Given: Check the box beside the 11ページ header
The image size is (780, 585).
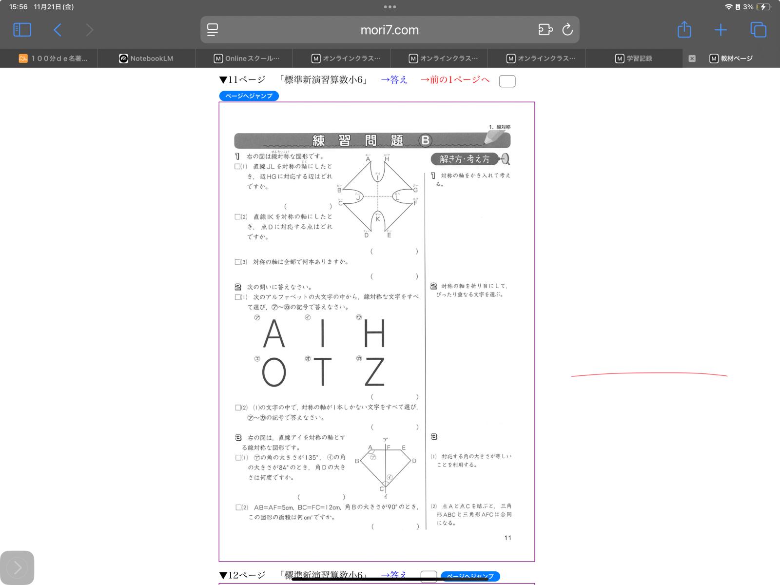Looking at the screenshot, I should tap(507, 81).
